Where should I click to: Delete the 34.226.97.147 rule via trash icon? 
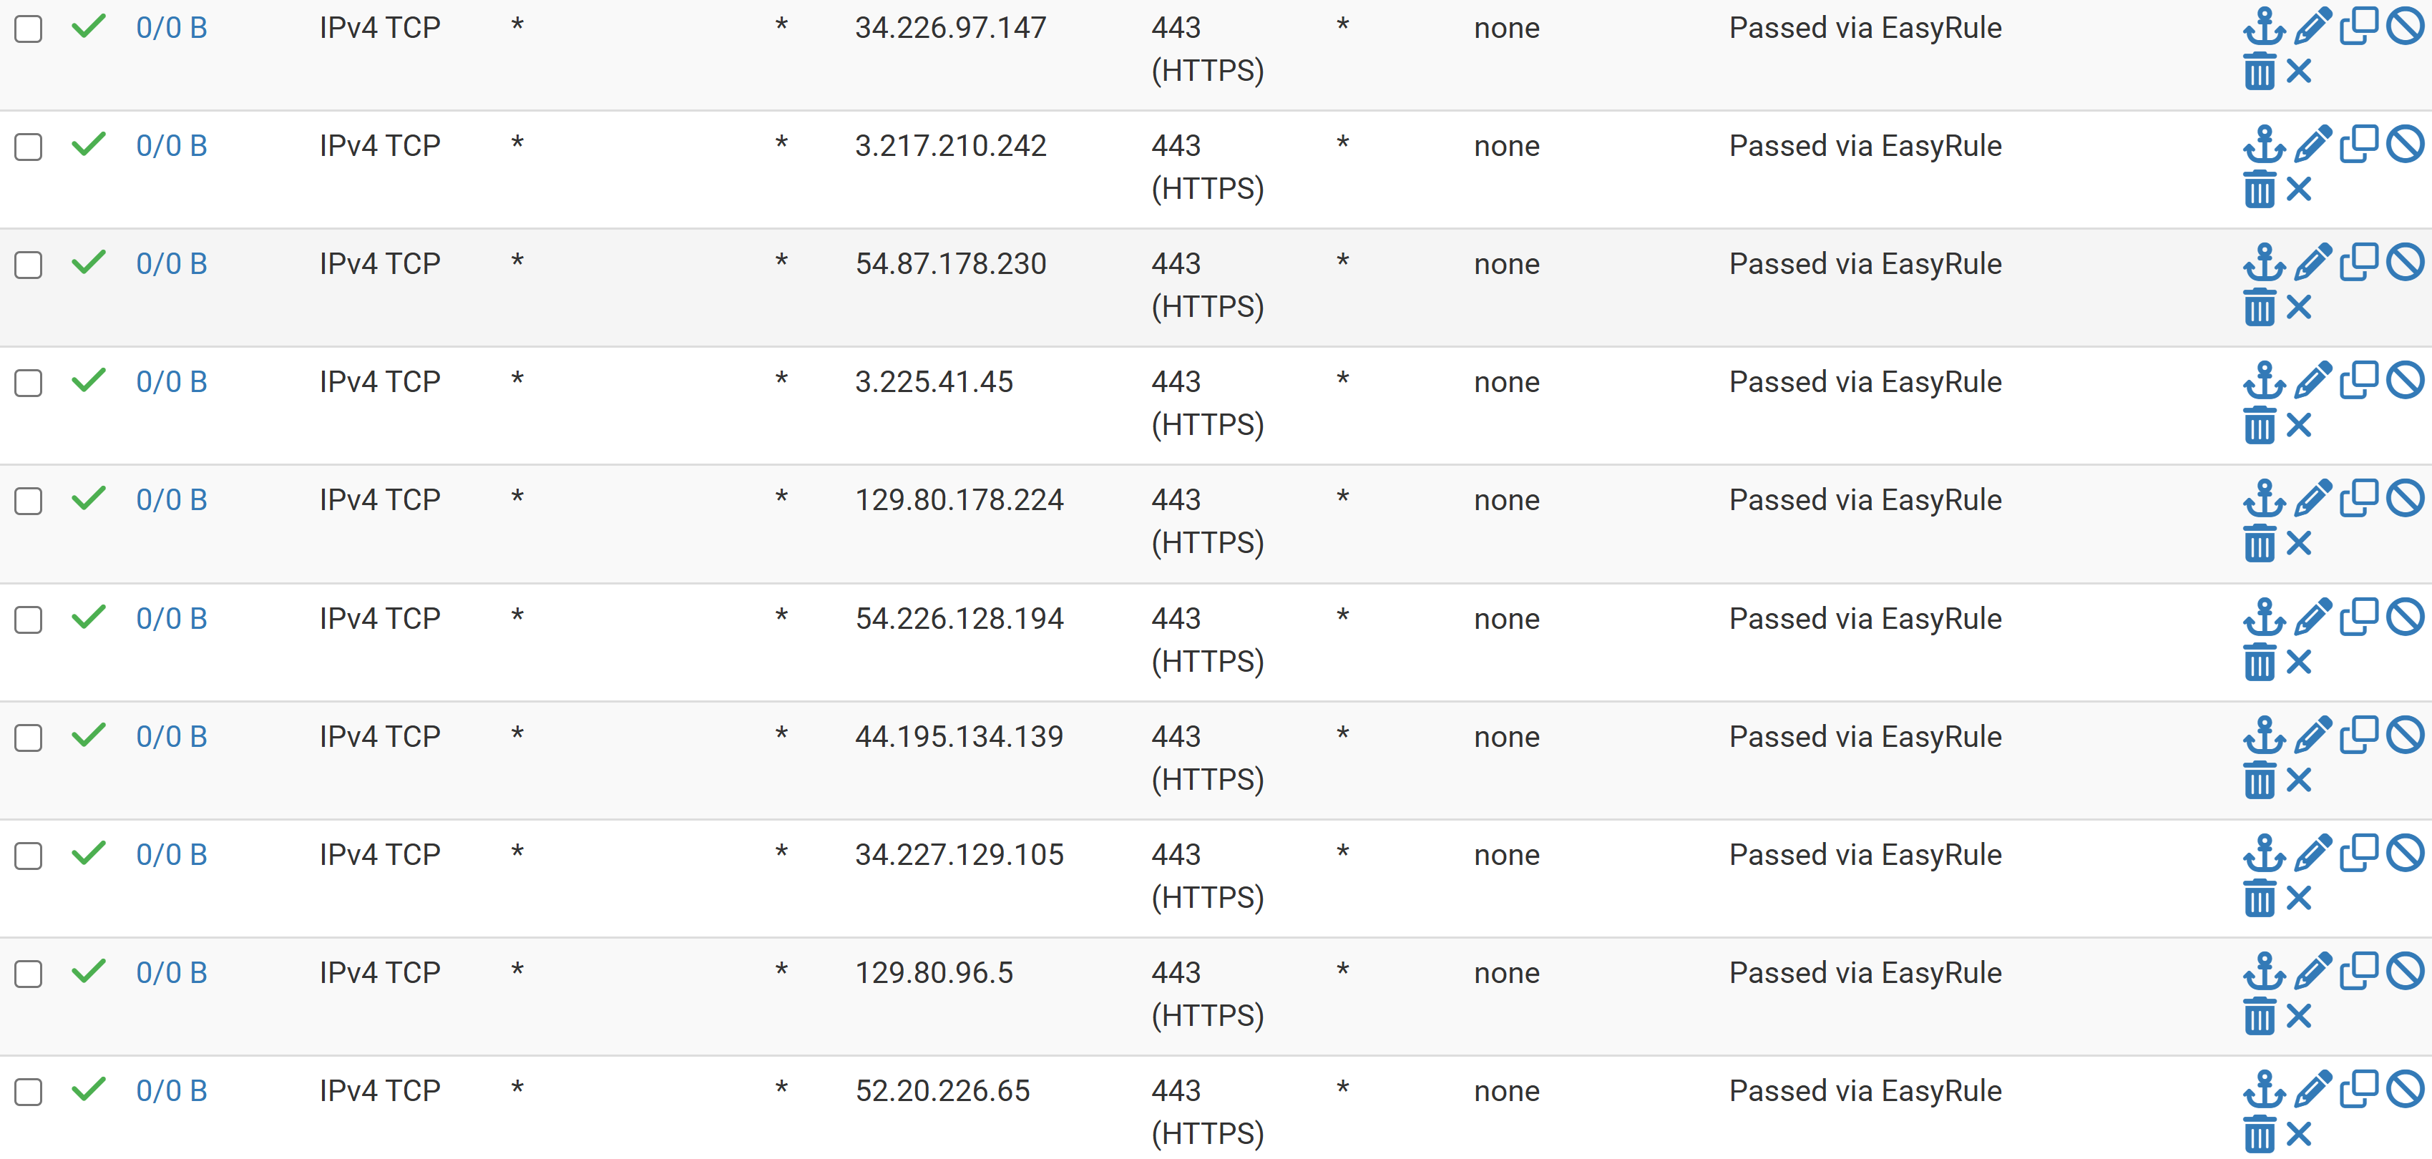(x=2260, y=72)
